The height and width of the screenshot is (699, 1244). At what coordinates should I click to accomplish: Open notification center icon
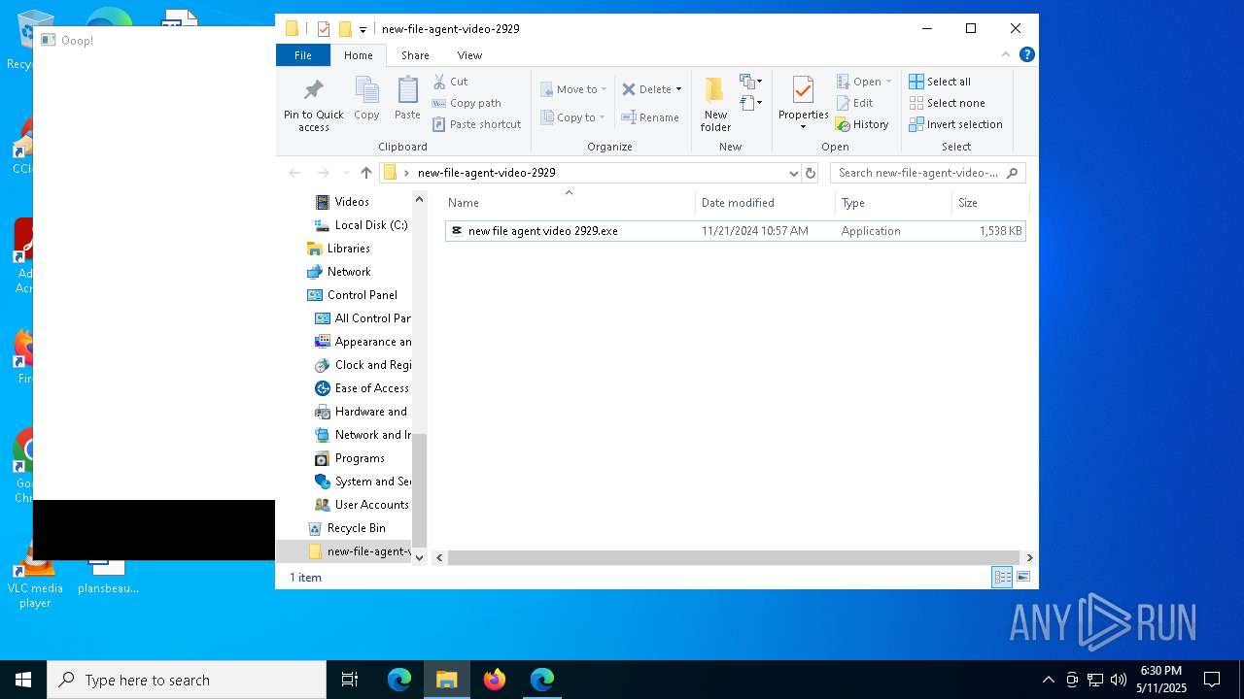coord(1212,680)
